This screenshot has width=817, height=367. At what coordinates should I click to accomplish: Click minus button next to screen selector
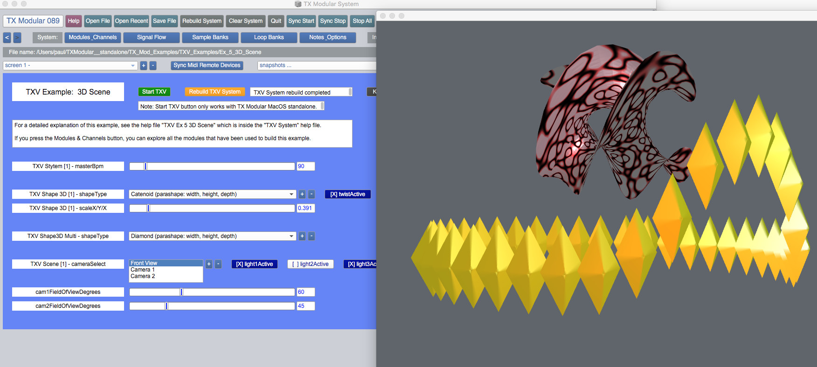[153, 66]
